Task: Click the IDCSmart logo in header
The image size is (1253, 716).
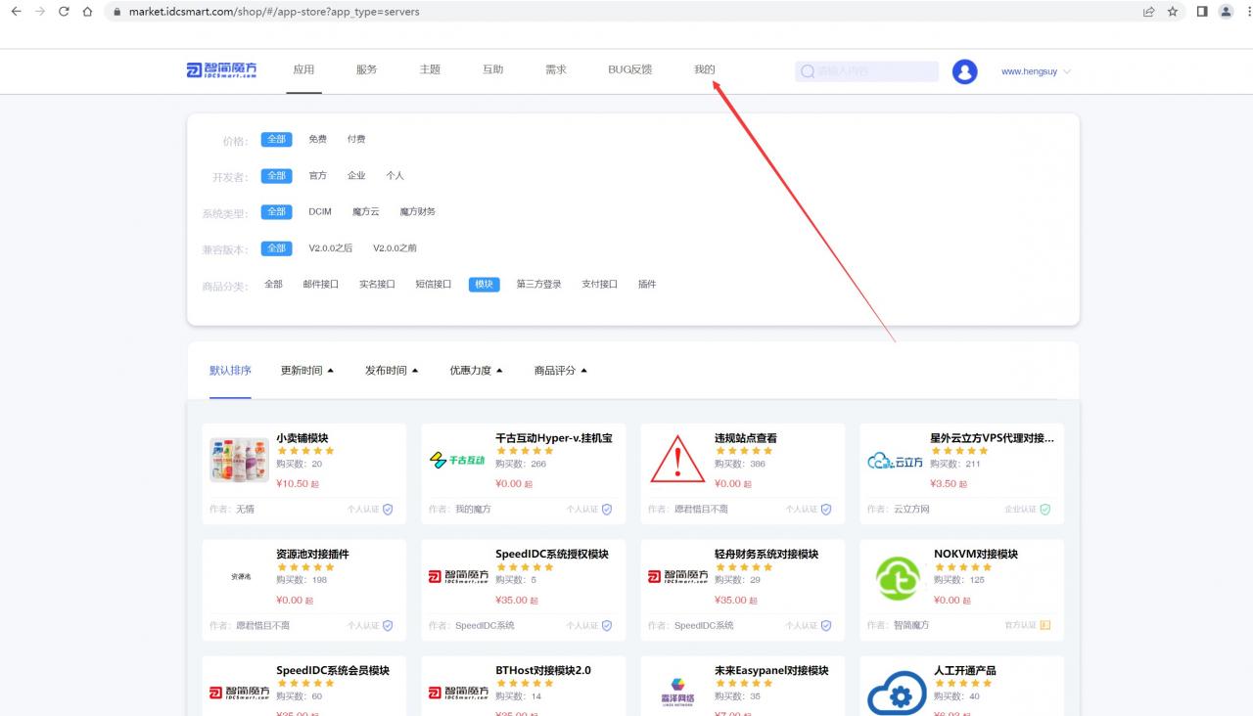Action: (x=221, y=70)
